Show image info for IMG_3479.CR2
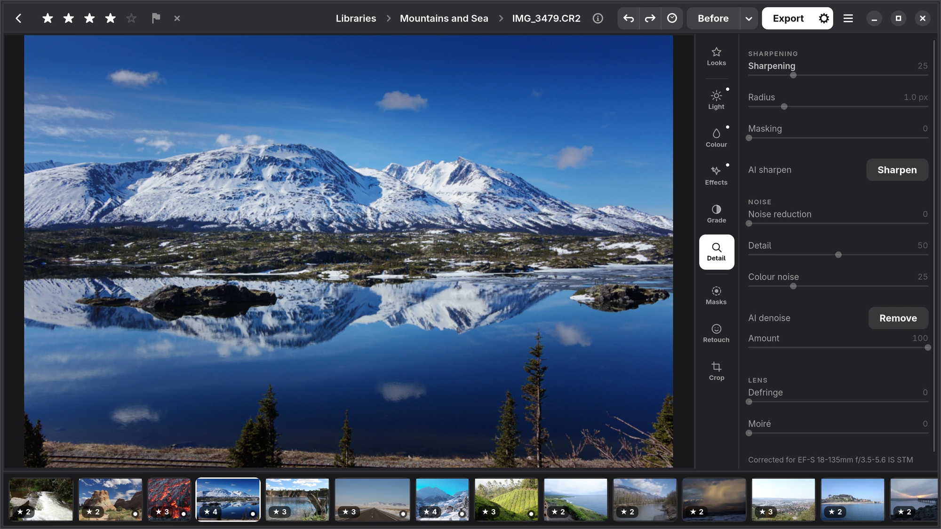This screenshot has height=529, width=941. pos(598,18)
